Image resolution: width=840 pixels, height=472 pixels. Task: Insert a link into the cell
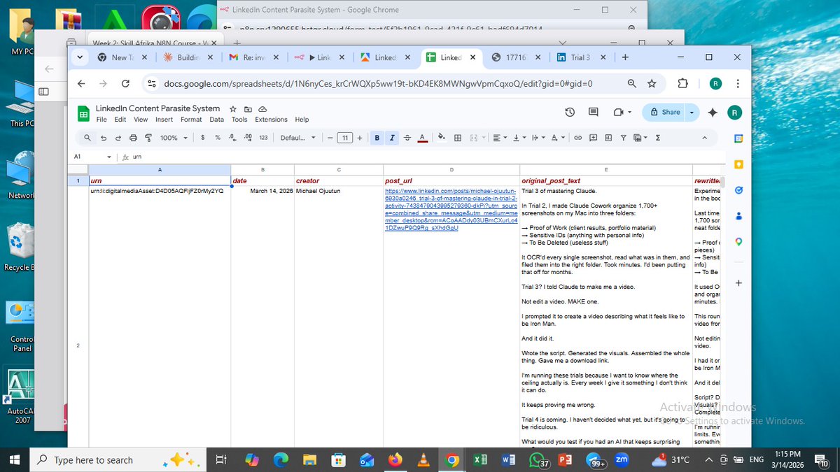coord(577,138)
